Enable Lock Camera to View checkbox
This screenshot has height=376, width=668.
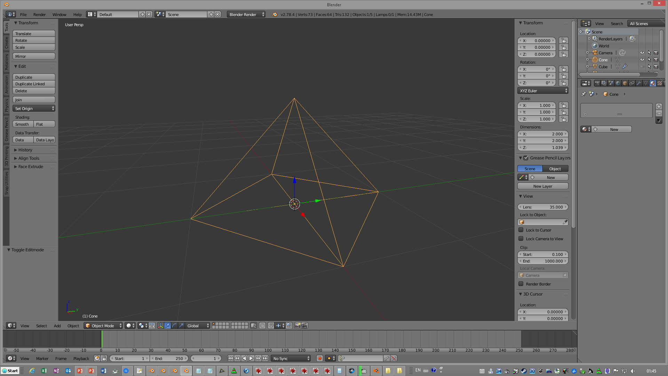pyautogui.click(x=521, y=238)
